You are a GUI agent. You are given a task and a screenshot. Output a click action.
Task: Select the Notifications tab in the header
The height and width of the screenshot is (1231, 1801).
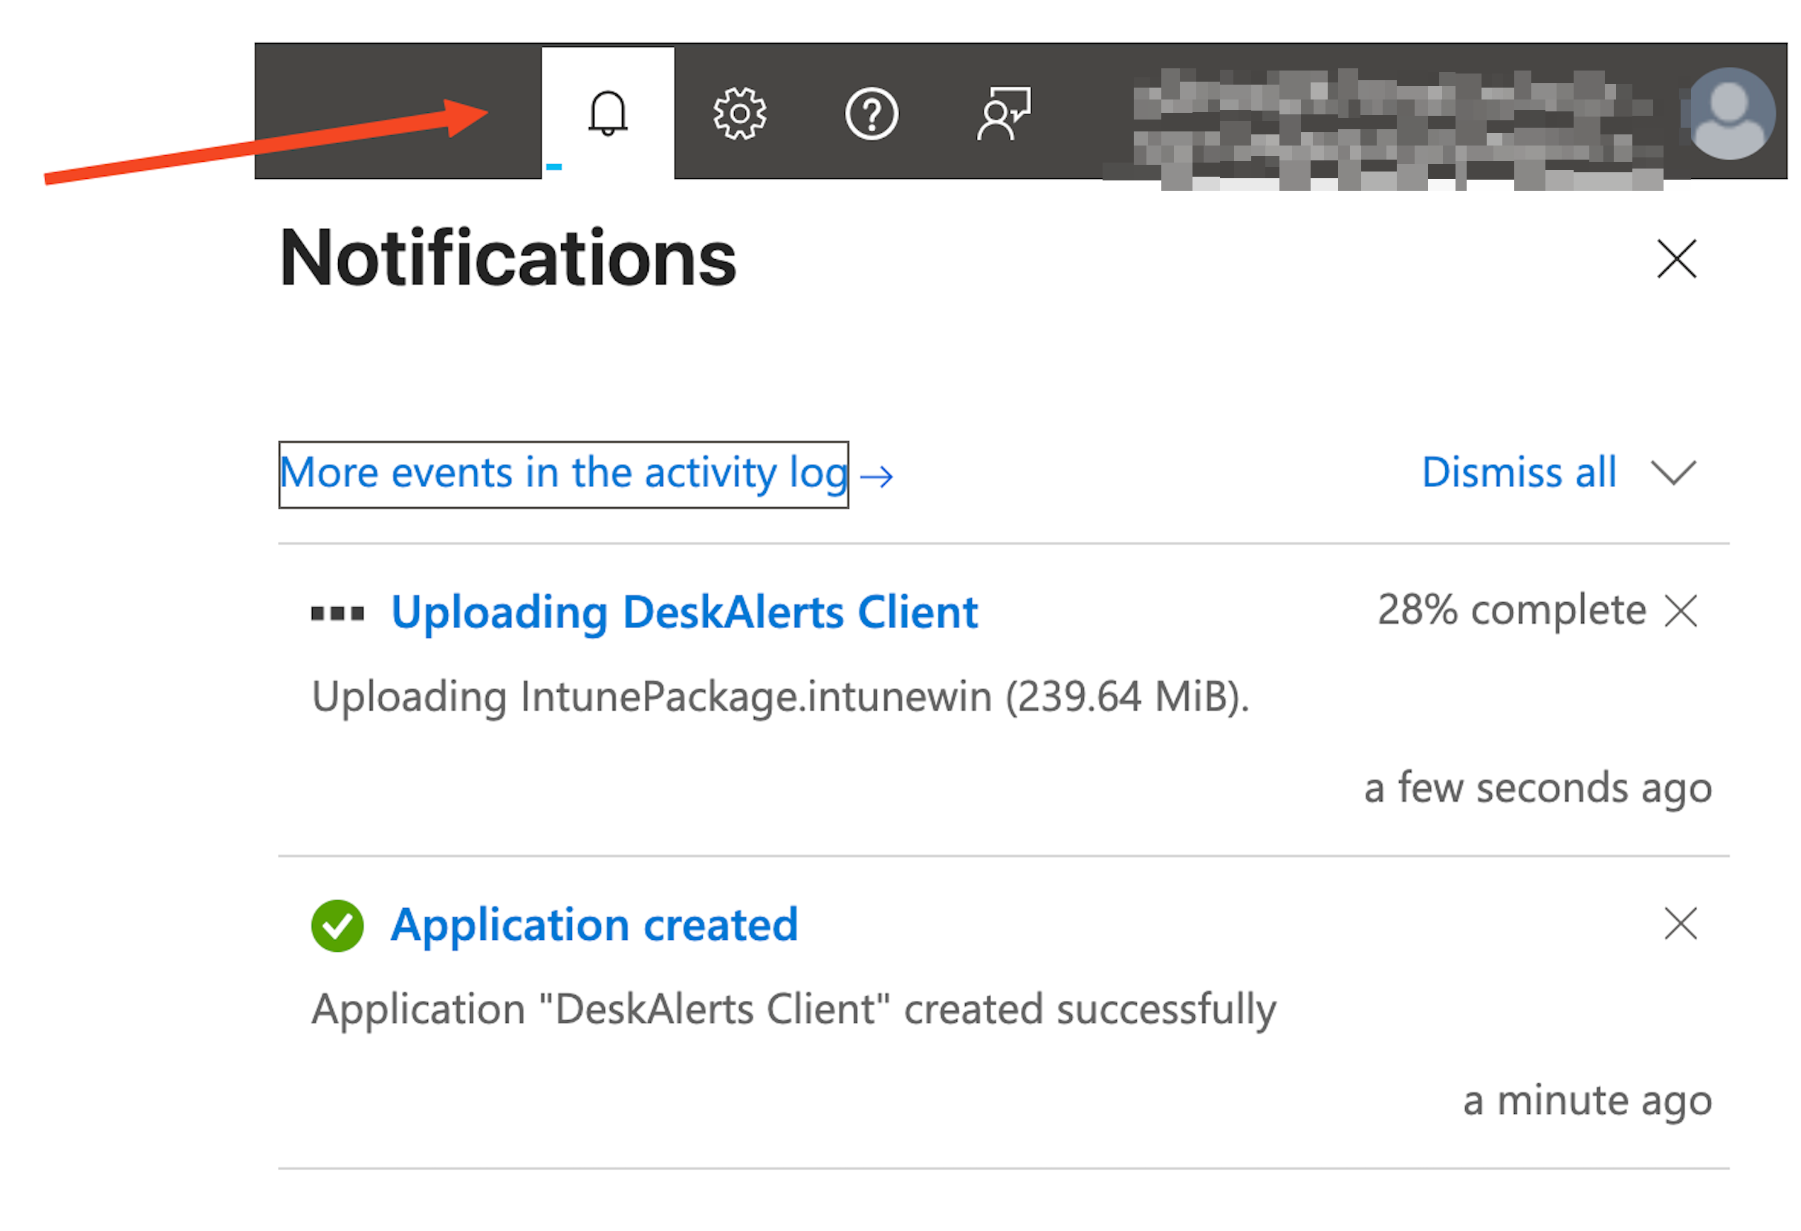click(x=609, y=113)
